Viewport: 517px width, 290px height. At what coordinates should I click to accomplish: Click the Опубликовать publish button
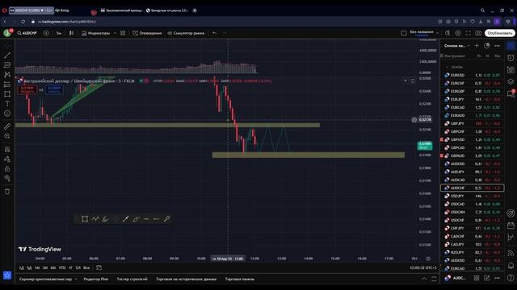pyautogui.click(x=499, y=33)
